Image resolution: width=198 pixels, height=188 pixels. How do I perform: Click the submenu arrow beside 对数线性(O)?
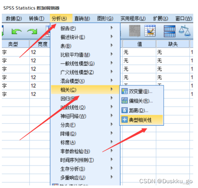tap(112, 107)
